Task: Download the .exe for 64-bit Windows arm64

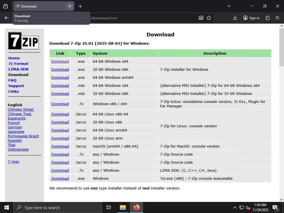Action: point(60,78)
